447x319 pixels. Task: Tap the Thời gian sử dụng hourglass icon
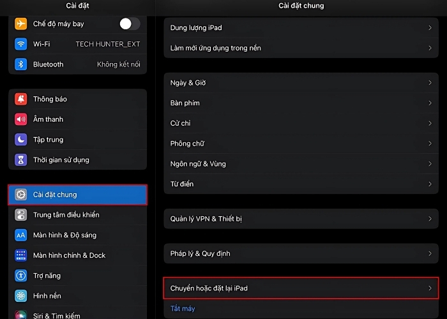coord(21,160)
